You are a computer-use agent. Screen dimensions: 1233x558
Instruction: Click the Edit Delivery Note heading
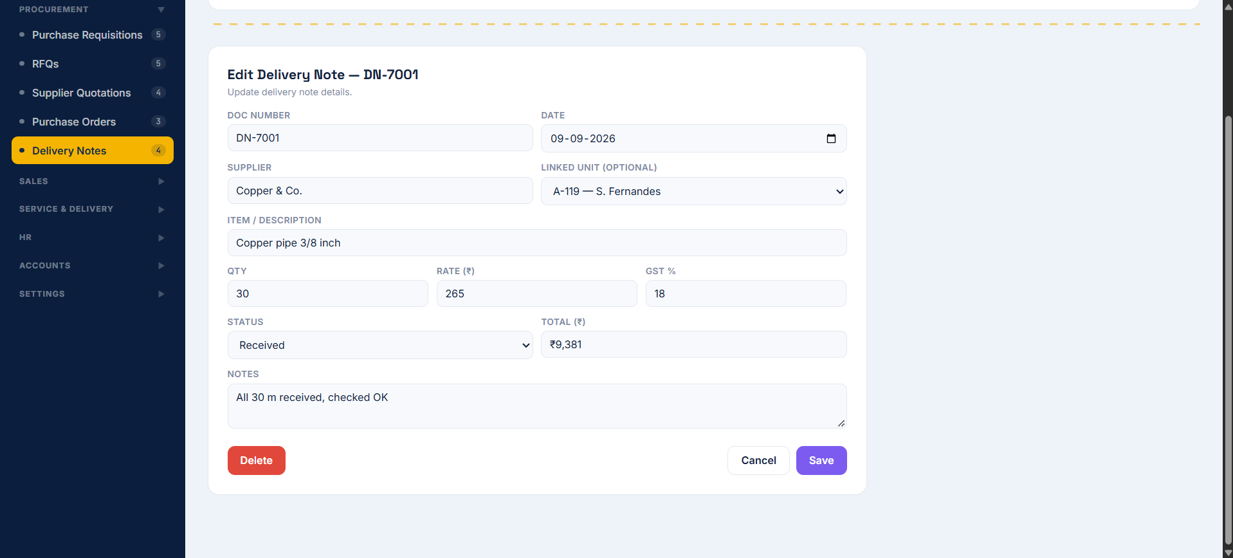[323, 75]
